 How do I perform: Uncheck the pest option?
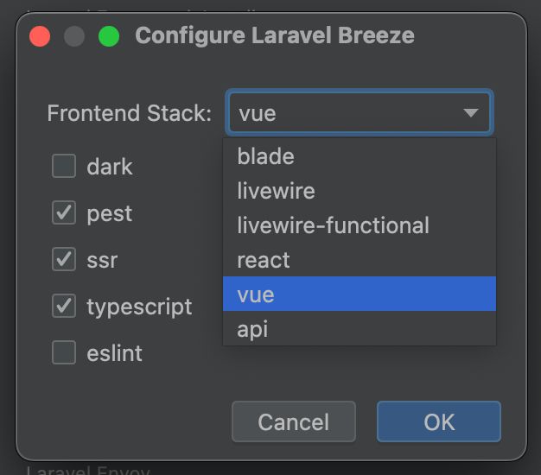[64, 212]
